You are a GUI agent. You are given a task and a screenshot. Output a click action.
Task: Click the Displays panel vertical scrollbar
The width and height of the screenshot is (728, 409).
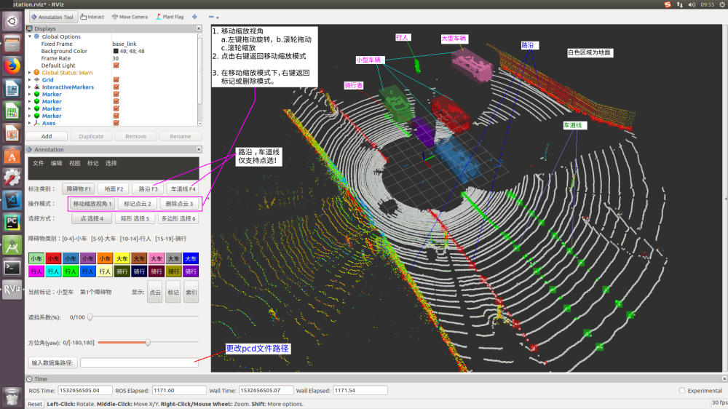click(200, 70)
